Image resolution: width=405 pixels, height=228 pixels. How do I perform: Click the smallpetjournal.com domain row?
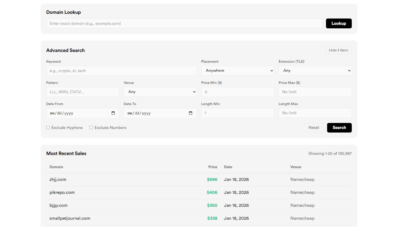point(70,218)
